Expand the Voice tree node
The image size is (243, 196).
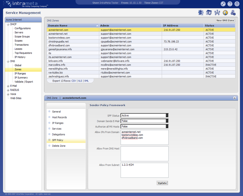[x=8, y=94]
